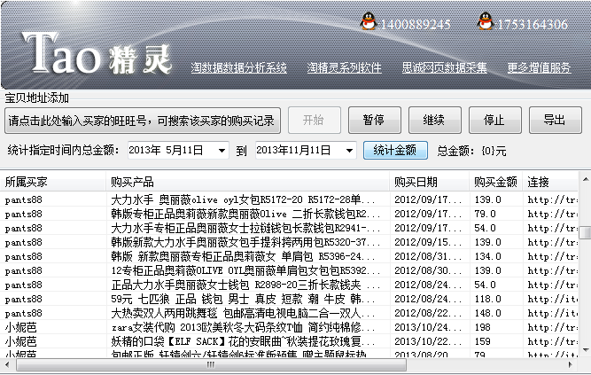
Task: Click the vertical scrollbar thumb
Action: (x=586, y=232)
